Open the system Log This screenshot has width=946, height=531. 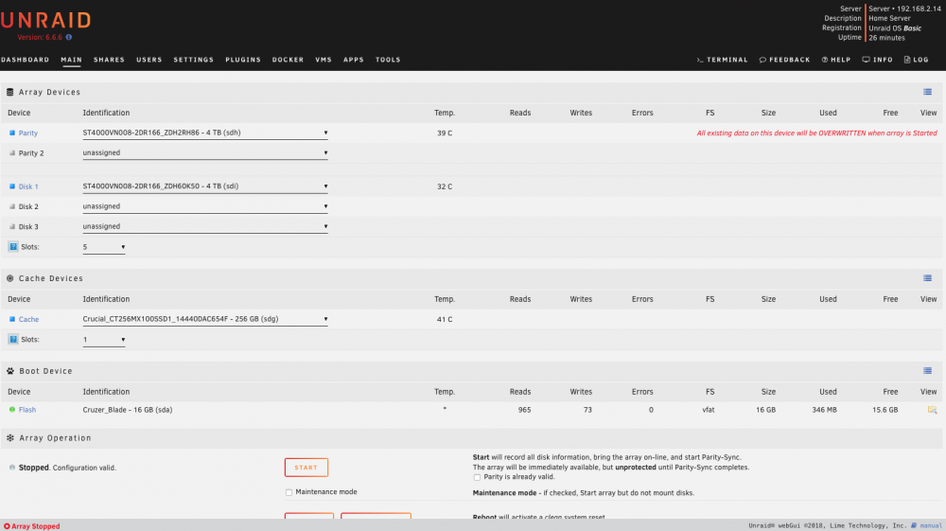point(916,60)
